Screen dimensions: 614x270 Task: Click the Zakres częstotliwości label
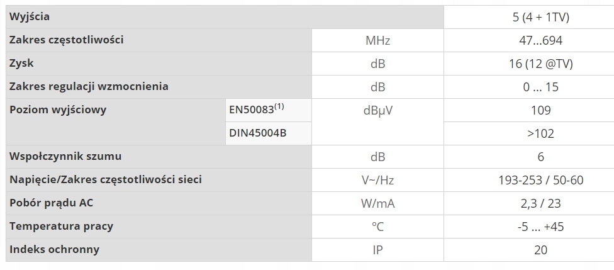(x=67, y=40)
